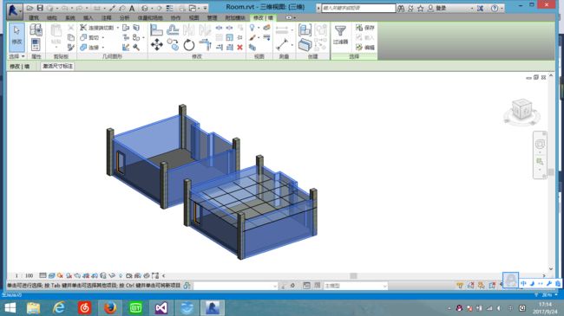Toggle the select links status bar icon
This screenshot has width=564, height=316.
click(x=460, y=285)
